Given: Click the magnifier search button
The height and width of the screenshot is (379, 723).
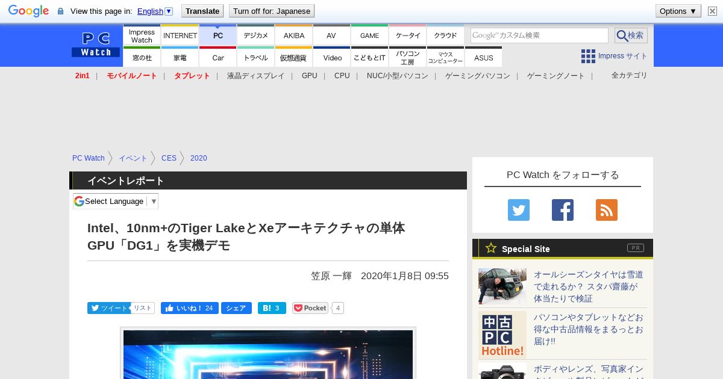Looking at the screenshot, I should [x=631, y=35].
